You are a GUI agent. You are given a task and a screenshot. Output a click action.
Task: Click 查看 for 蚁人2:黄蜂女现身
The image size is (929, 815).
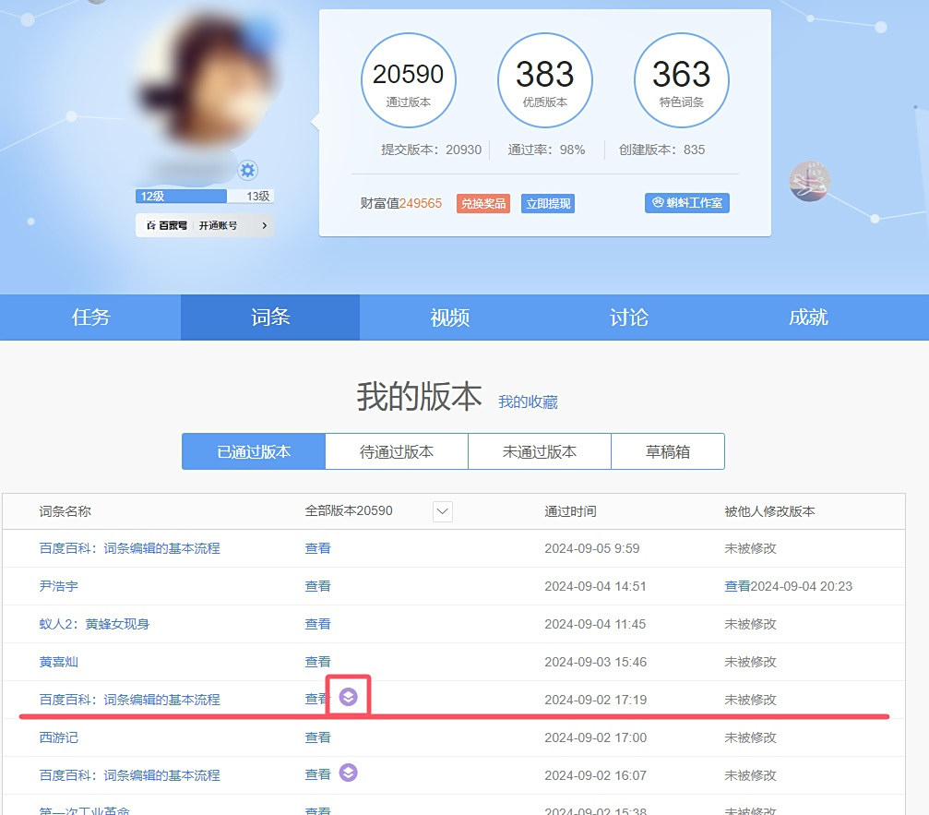pos(317,624)
